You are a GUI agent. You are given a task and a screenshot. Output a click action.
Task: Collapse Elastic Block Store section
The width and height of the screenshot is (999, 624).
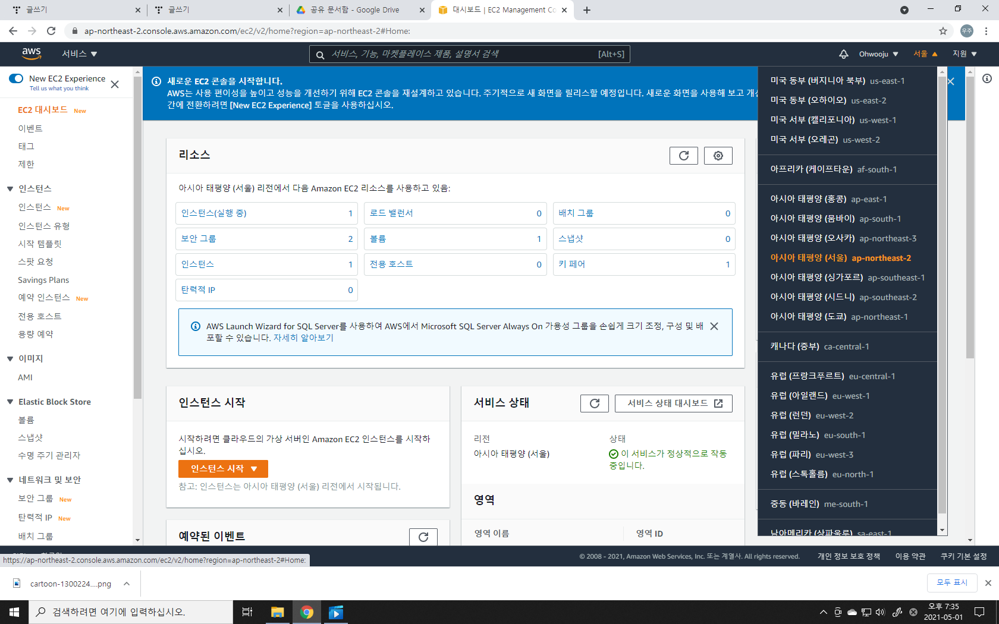pos(10,402)
